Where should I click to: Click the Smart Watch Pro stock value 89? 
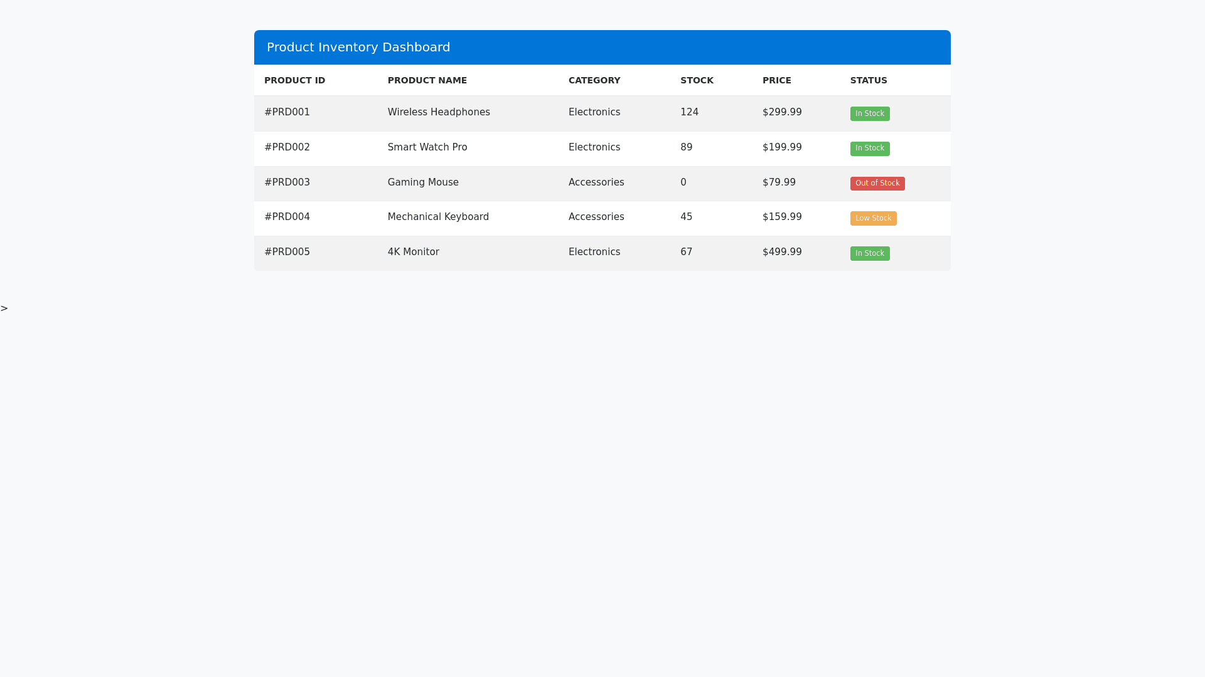[686, 147]
